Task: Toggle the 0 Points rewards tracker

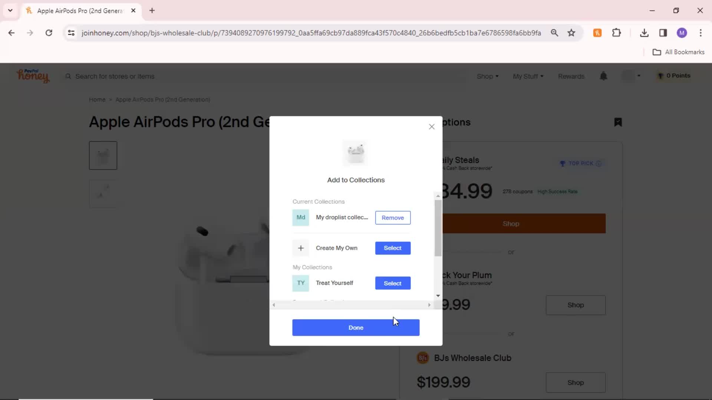Action: [676, 76]
